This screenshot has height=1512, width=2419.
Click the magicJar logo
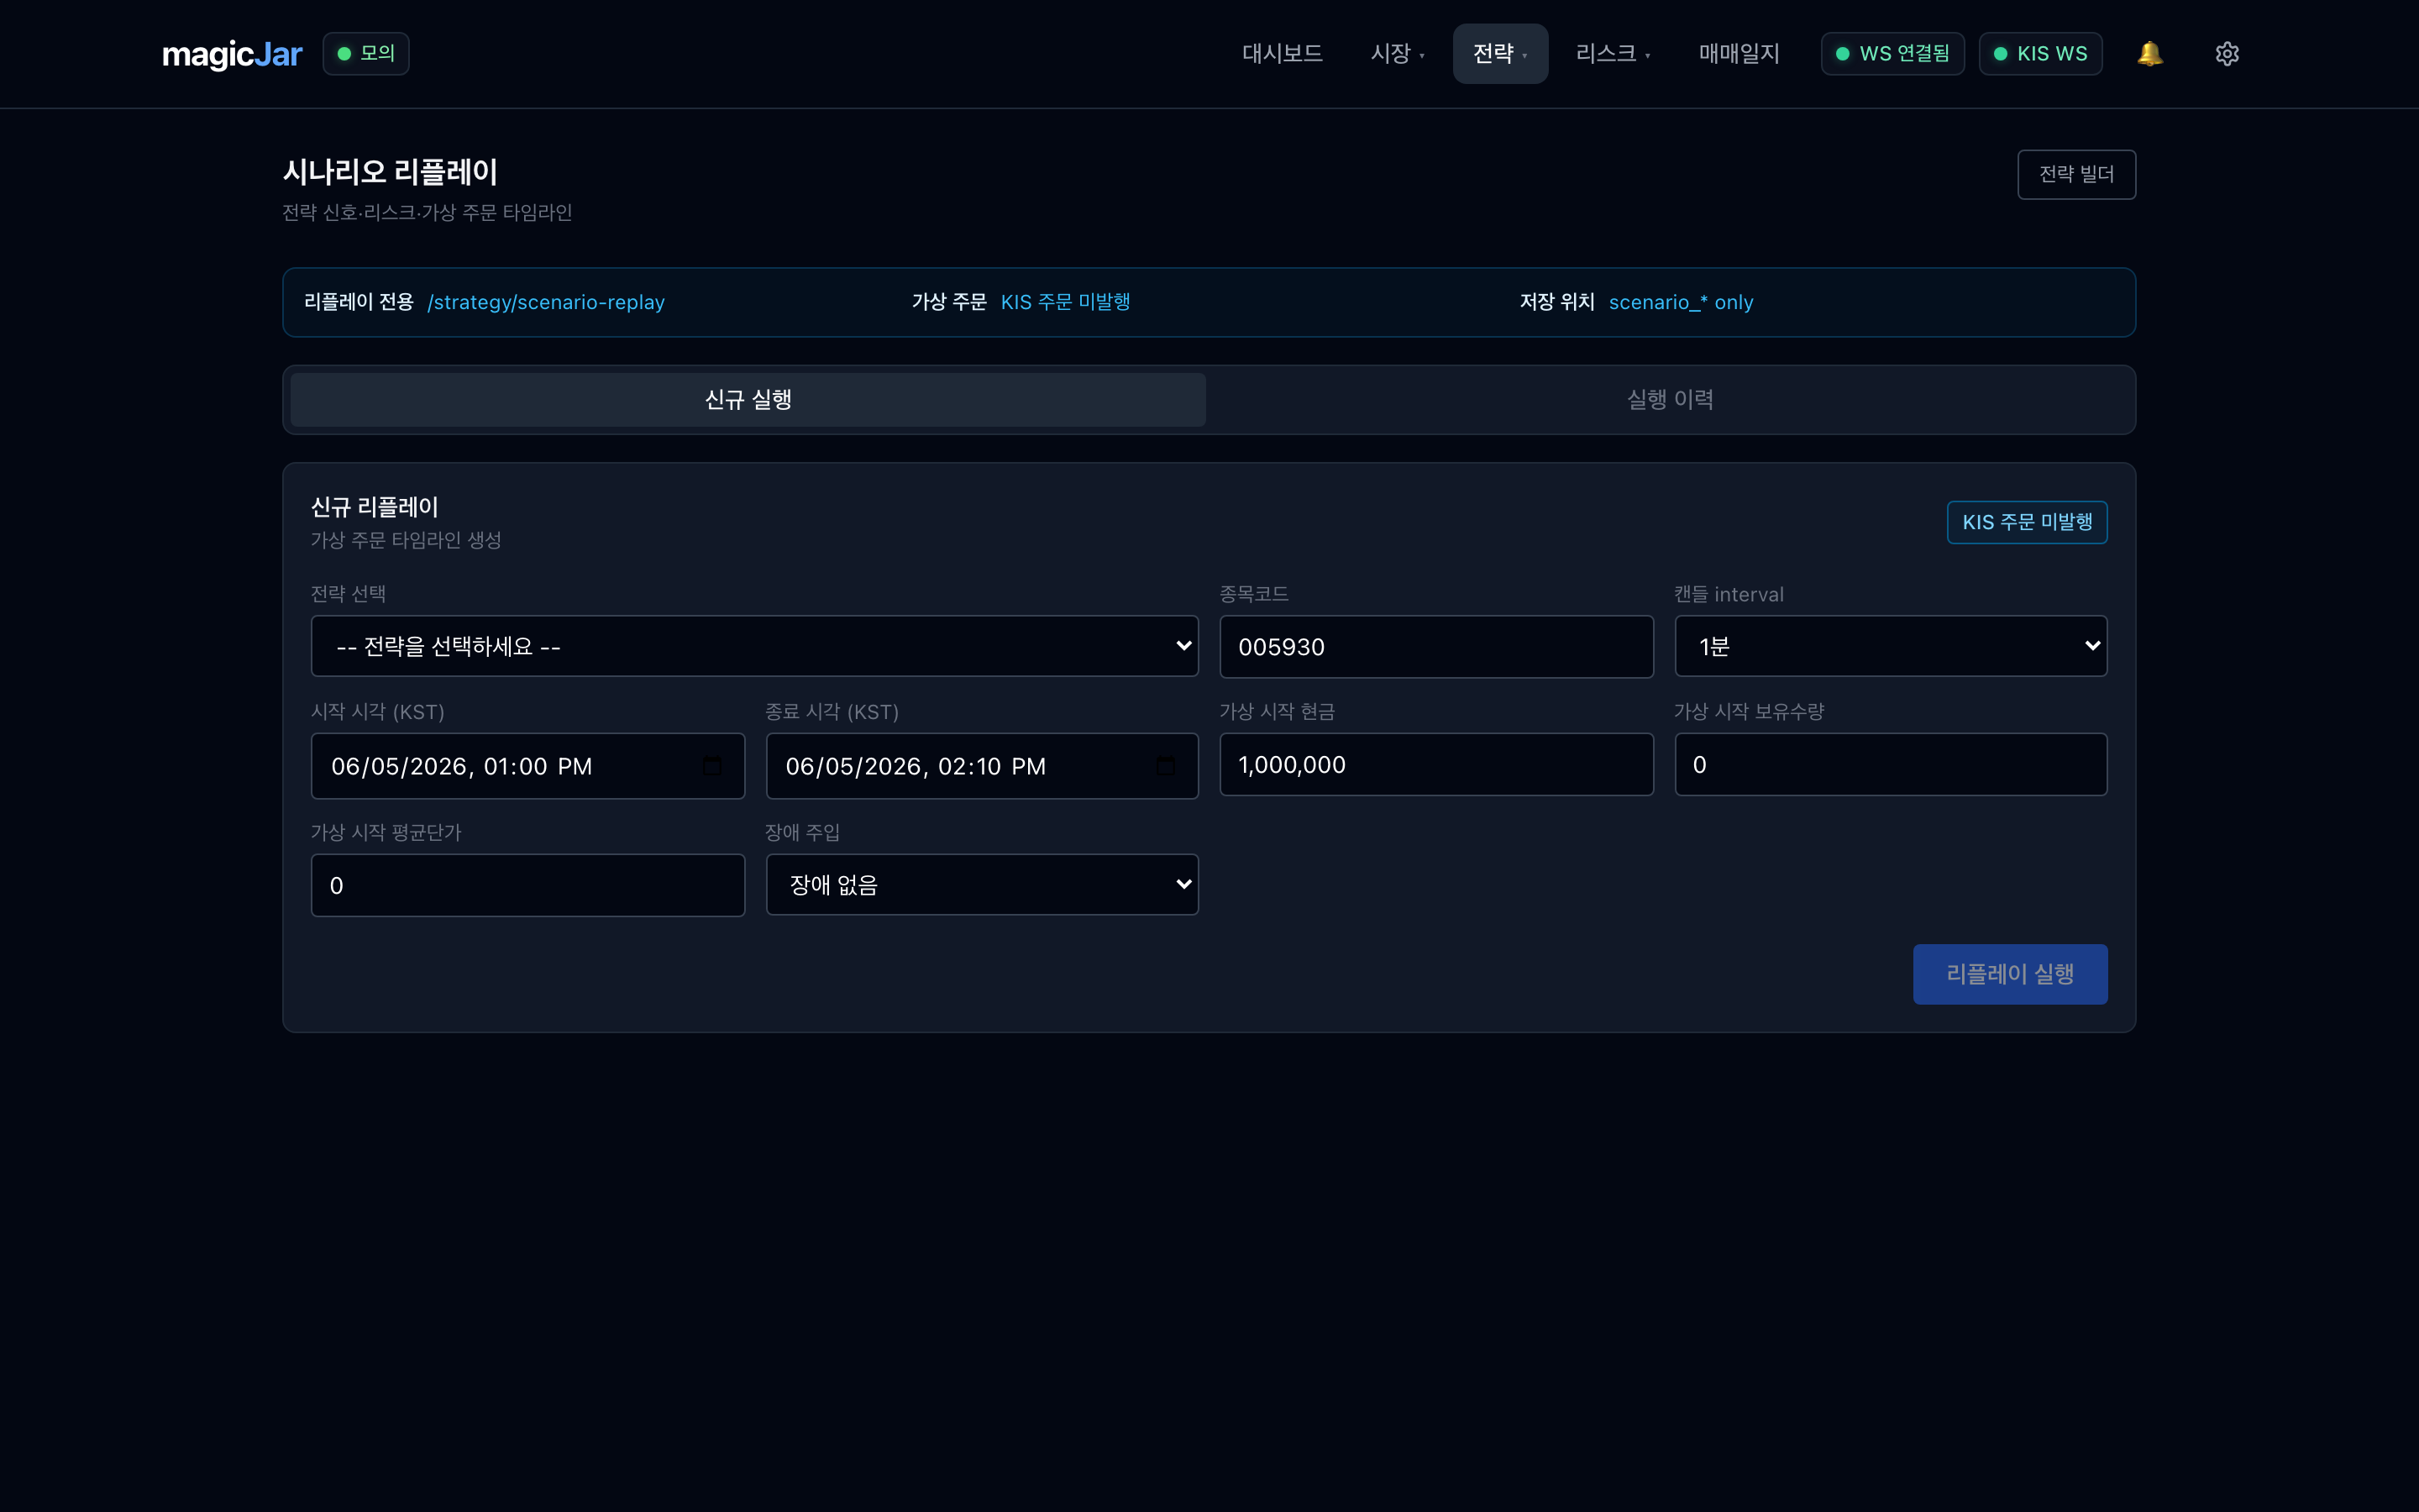[x=232, y=54]
